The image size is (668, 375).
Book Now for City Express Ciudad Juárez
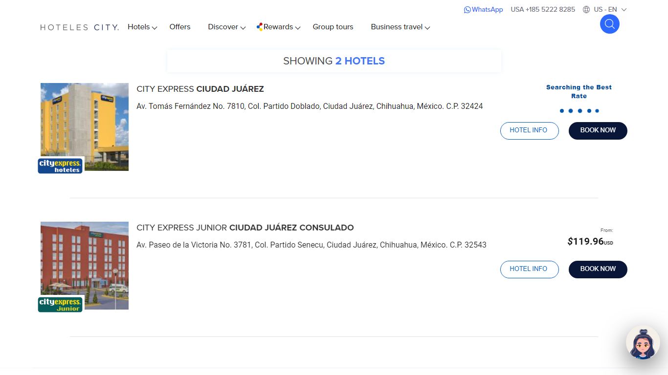(x=598, y=130)
